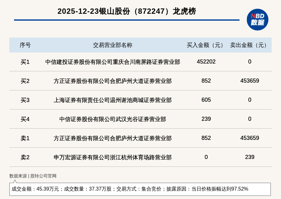Click sell amount 453659 in 买2 row
Viewport: 281px width, 199px height.
(x=249, y=81)
